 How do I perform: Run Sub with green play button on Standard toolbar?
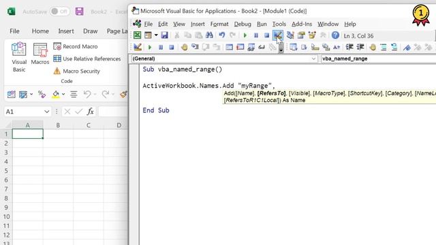[245, 35]
